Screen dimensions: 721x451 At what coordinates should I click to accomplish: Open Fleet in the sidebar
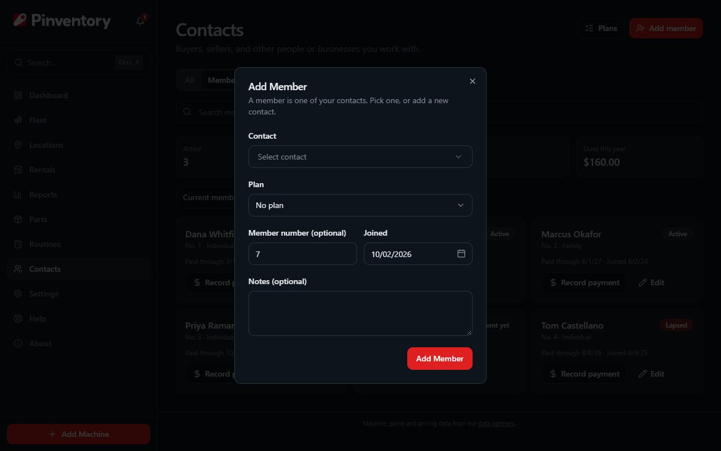pos(78,120)
